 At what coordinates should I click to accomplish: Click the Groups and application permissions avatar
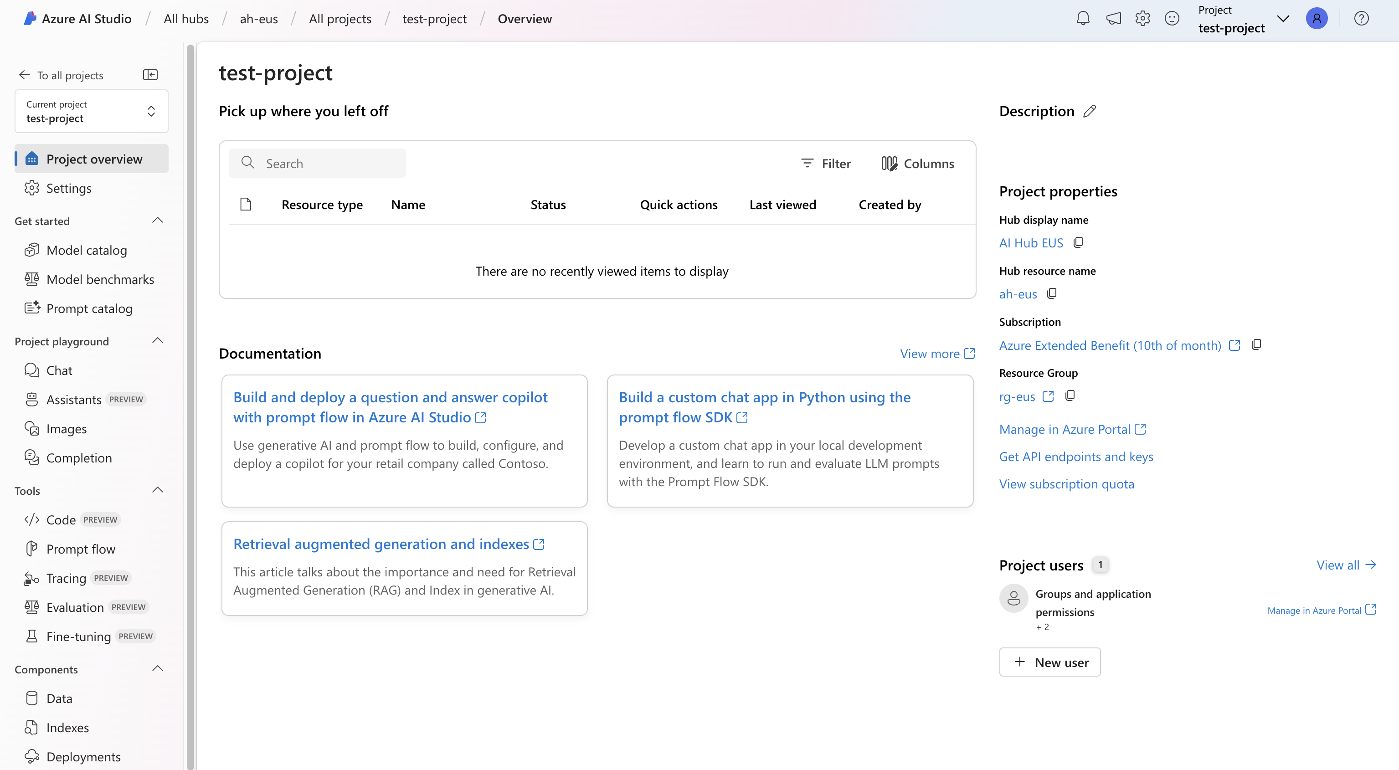click(x=1013, y=598)
